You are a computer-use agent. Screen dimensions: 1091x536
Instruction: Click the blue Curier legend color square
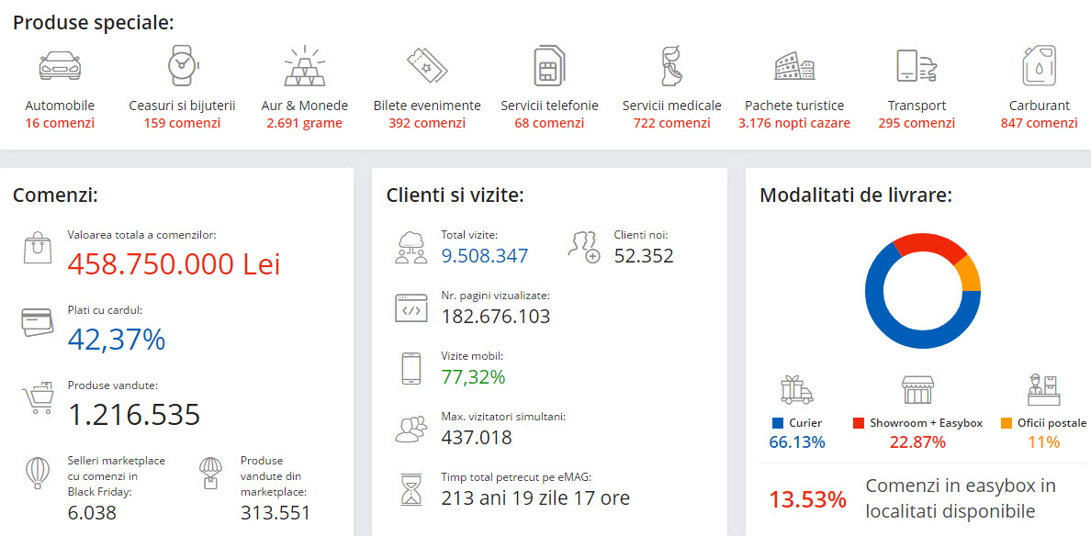point(778,423)
